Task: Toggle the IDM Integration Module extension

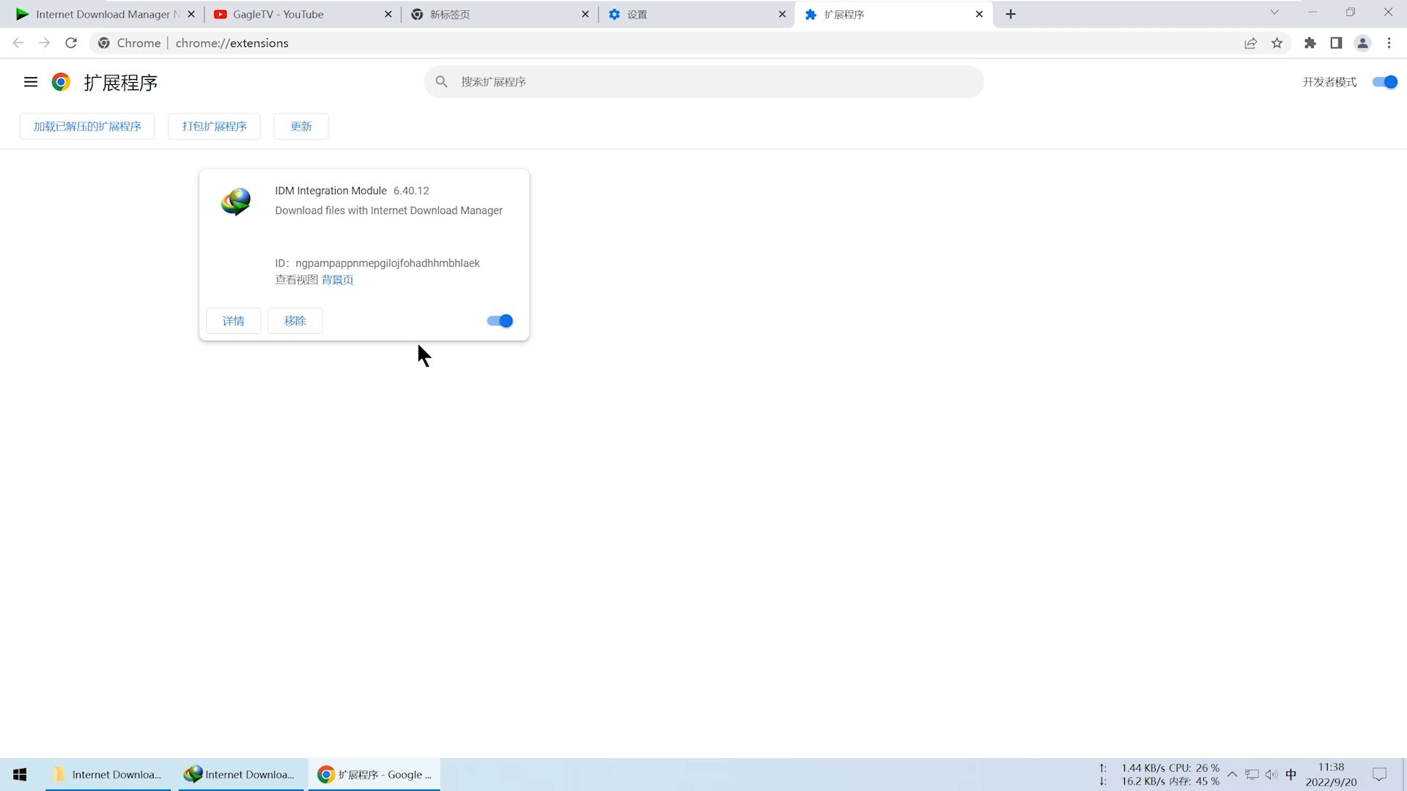Action: point(501,319)
